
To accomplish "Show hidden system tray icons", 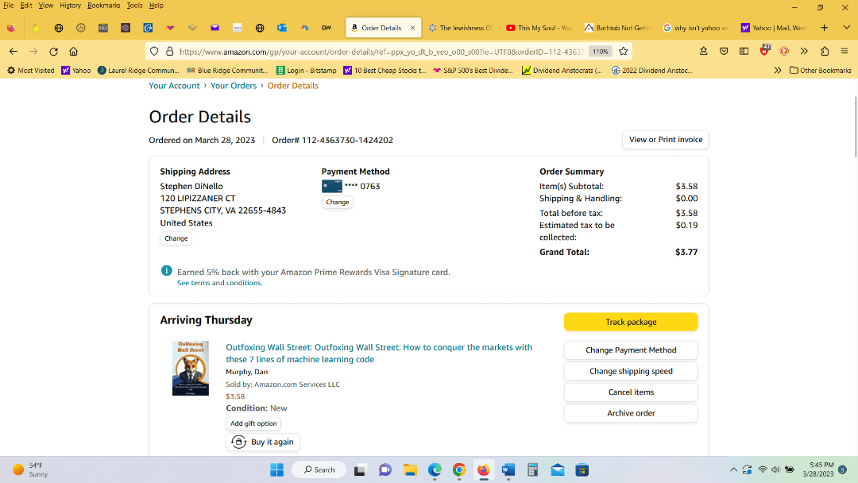I will coord(733,469).
